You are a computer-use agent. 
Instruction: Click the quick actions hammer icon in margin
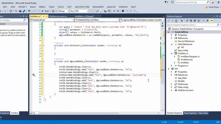click(x=33, y=75)
